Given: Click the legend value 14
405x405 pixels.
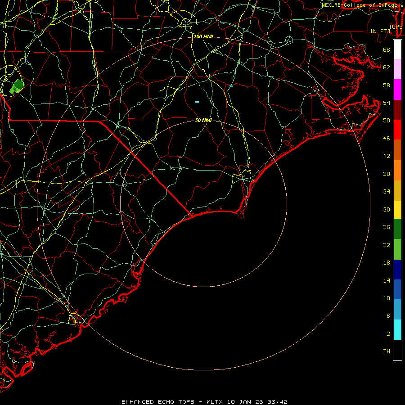Looking at the screenshot, I should coord(387,280).
